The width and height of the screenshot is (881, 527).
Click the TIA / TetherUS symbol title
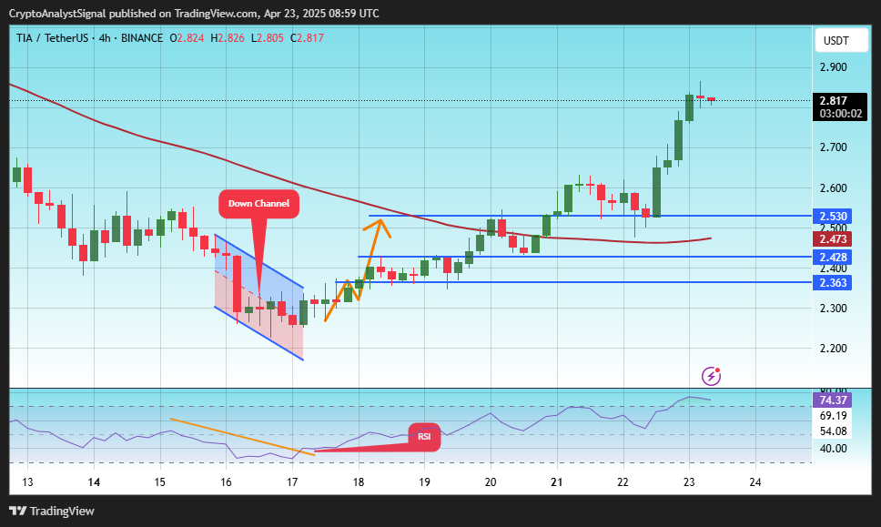[52, 38]
